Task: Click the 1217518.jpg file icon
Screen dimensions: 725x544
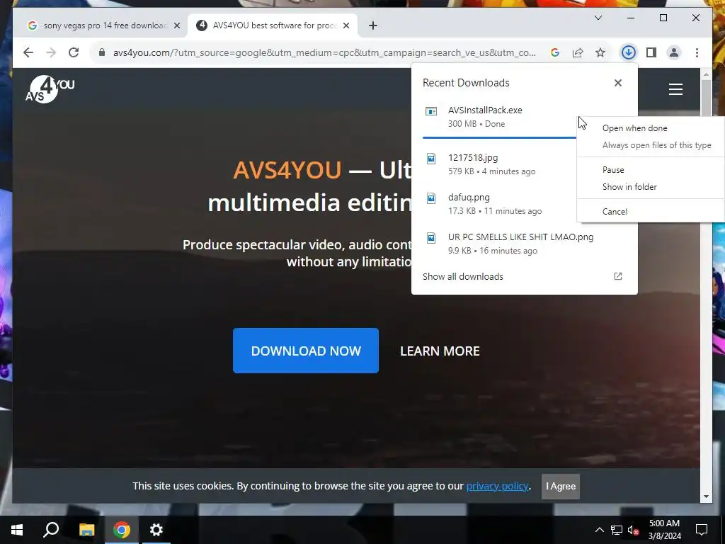Action: point(431,159)
